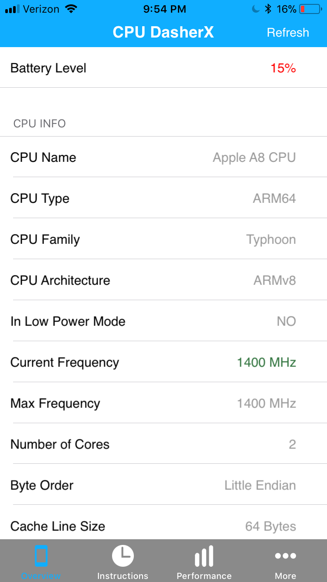327x582 pixels.
Task: Tap the Wi-Fi signal icon
Action: pos(70,9)
